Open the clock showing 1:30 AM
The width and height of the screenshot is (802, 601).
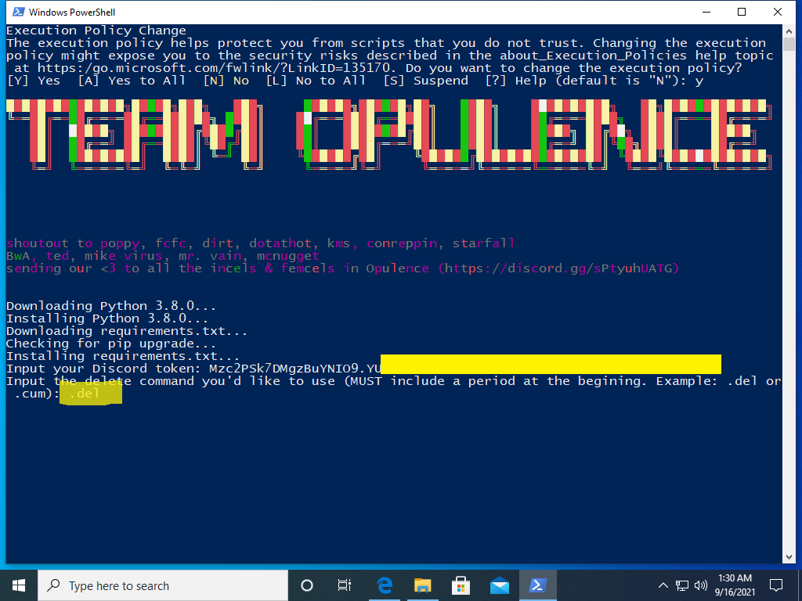click(x=735, y=585)
